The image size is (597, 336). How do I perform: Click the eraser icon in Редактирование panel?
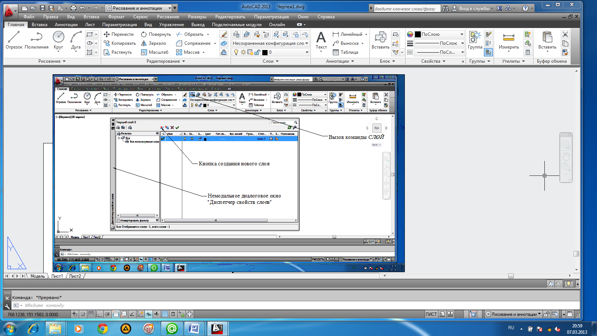pyautogui.click(x=224, y=34)
